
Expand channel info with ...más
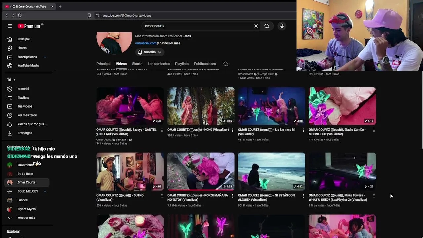[x=187, y=36]
